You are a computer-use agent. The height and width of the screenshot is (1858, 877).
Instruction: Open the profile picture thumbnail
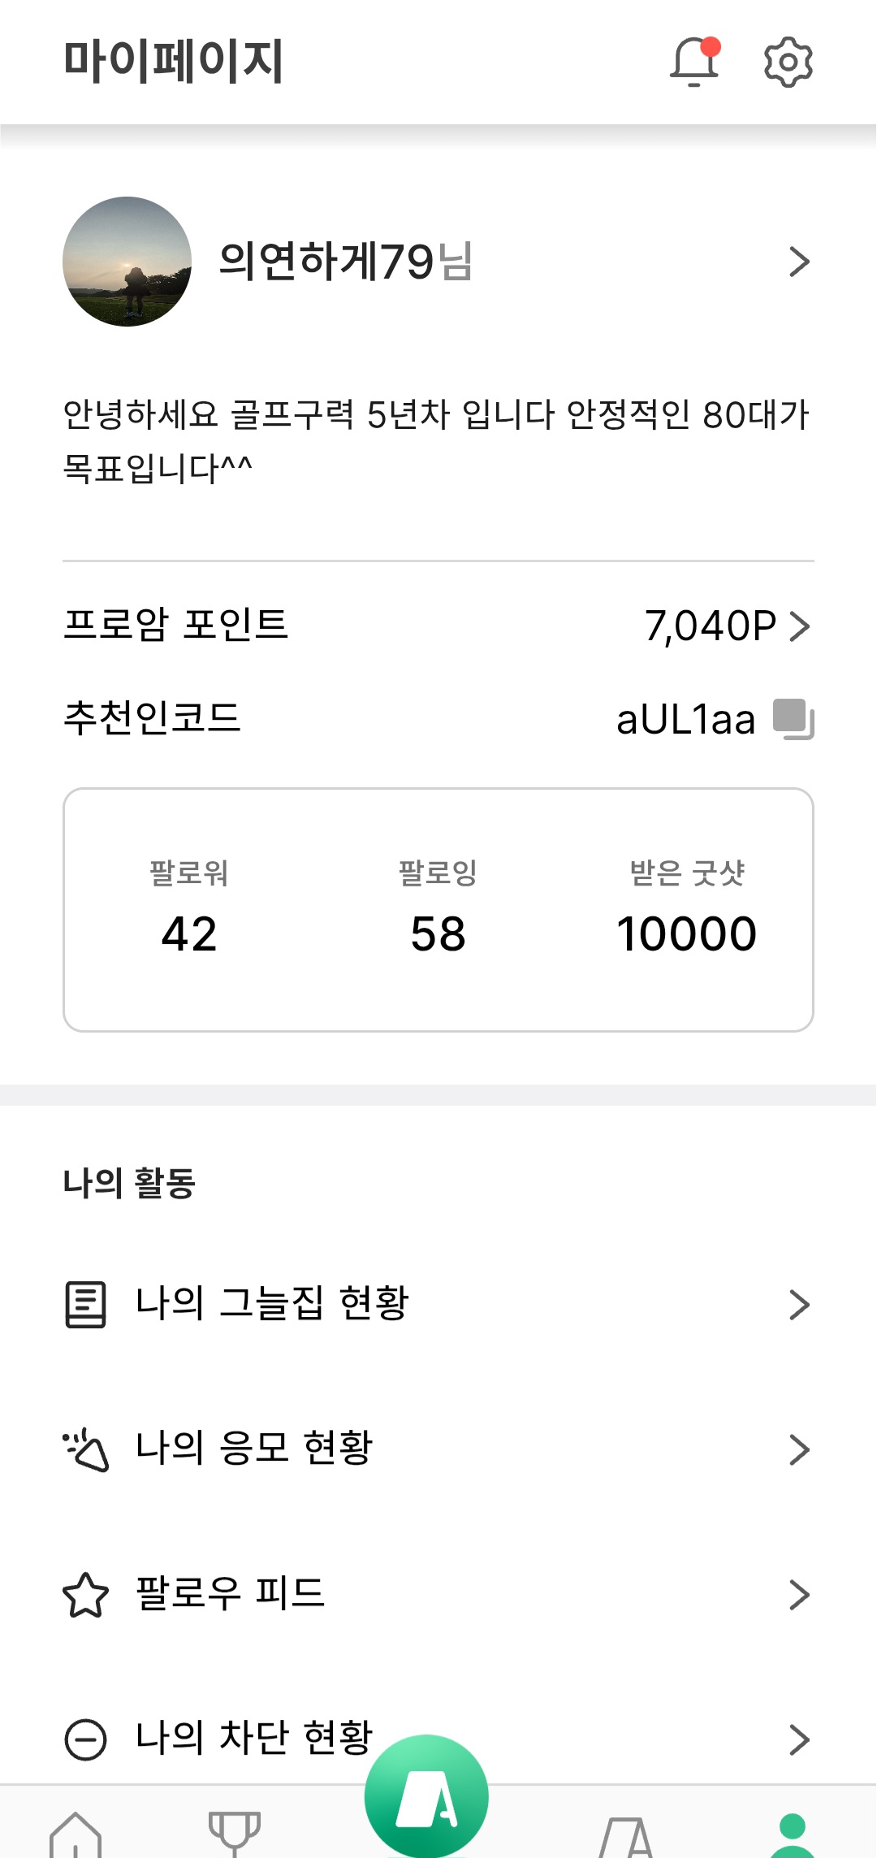(x=127, y=262)
